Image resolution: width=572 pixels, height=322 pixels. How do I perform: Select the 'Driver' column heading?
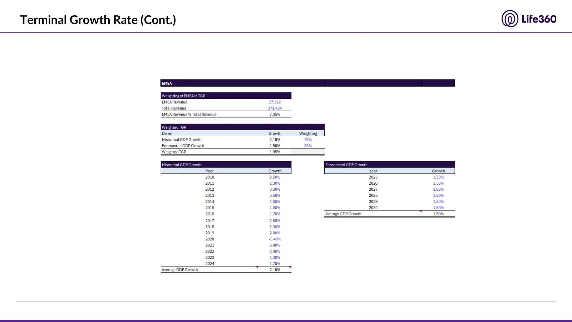click(x=167, y=133)
